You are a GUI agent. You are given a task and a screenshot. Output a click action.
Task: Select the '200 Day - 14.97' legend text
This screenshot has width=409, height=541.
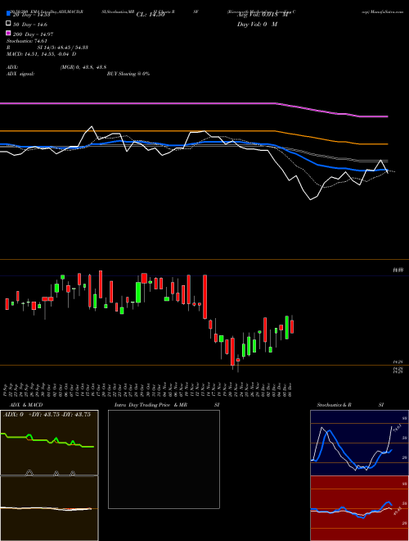pos(33,34)
